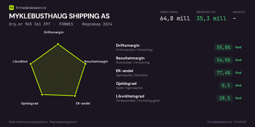Click the 77,4% EK-andel value badge

[x=223, y=73]
